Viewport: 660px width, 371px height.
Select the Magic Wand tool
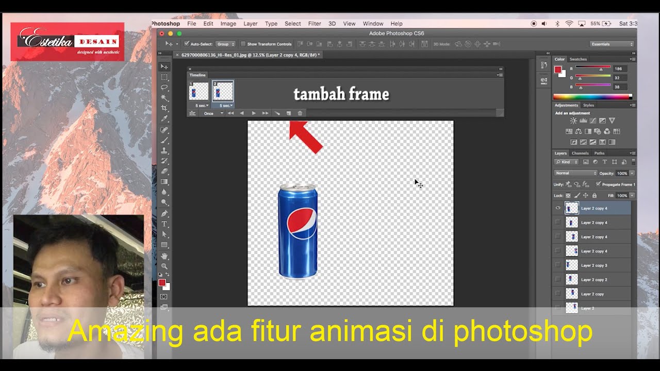pyautogui.click(x=164, y=98)
